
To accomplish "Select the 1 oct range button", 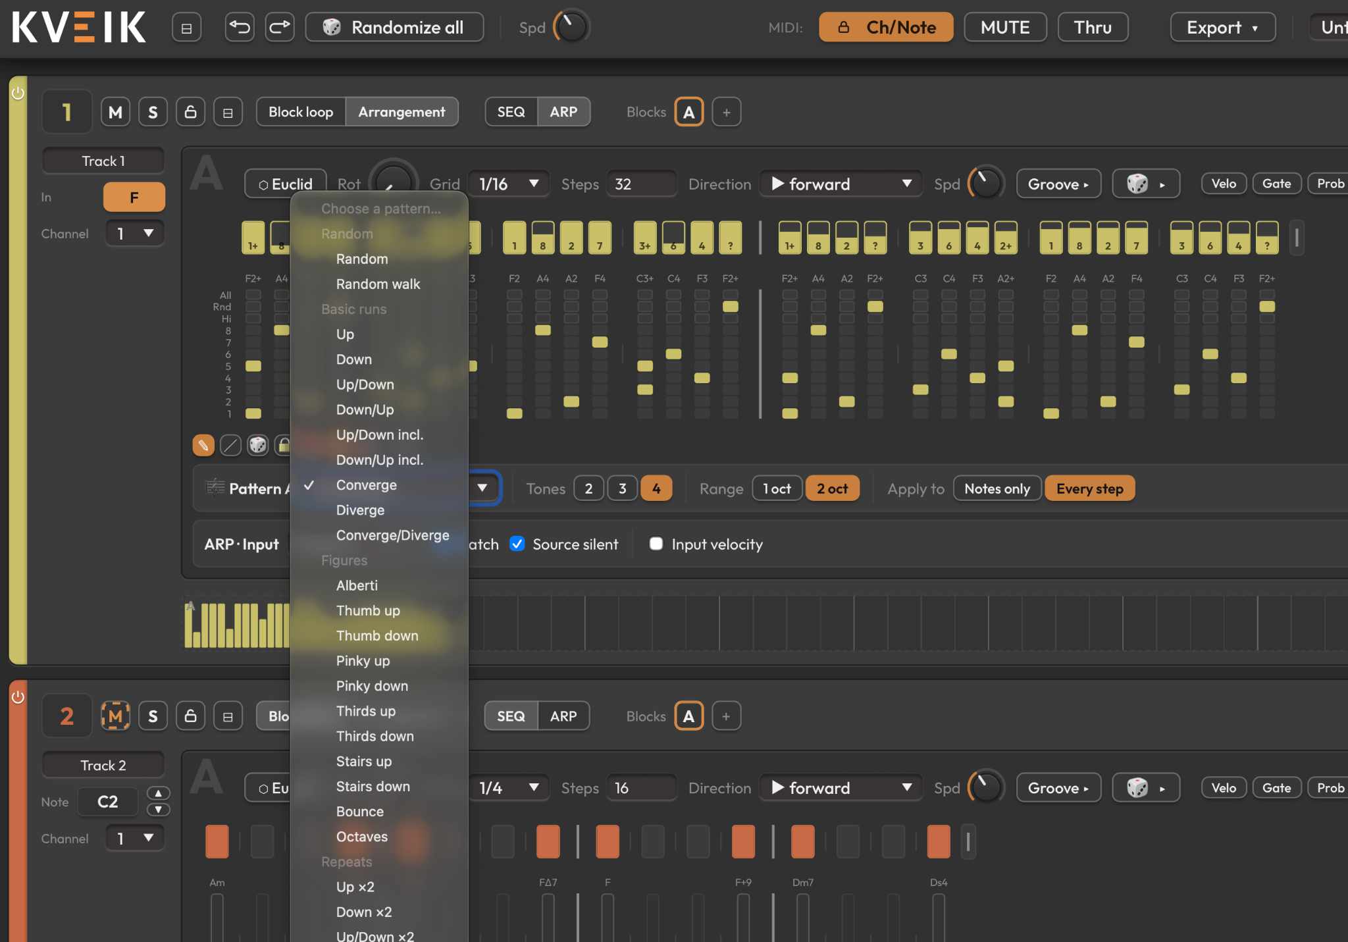I will [777, 488].
